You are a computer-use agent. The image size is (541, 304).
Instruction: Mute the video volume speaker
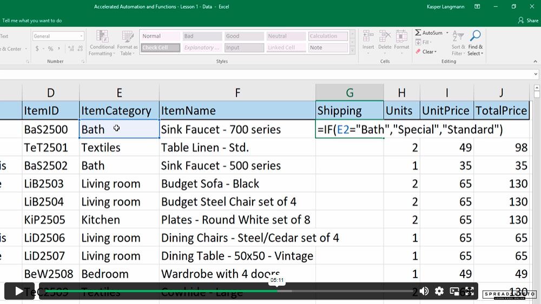tap(424, 291)
